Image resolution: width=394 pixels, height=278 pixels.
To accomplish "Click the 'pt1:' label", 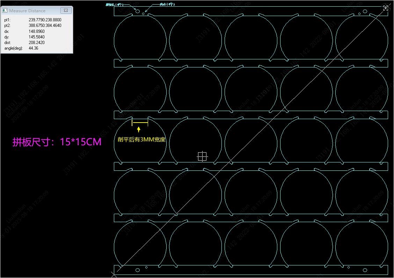I will [x=7, y=20].
